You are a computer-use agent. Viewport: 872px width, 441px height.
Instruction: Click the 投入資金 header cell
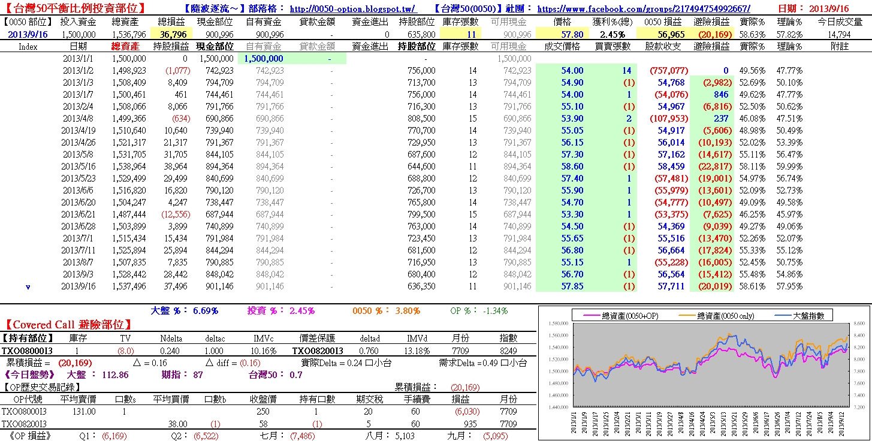click(78, 22)
